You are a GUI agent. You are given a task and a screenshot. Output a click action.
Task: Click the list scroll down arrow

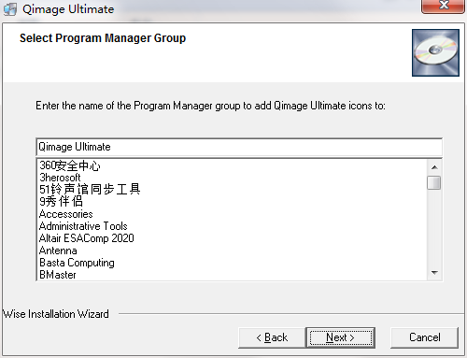434,273
